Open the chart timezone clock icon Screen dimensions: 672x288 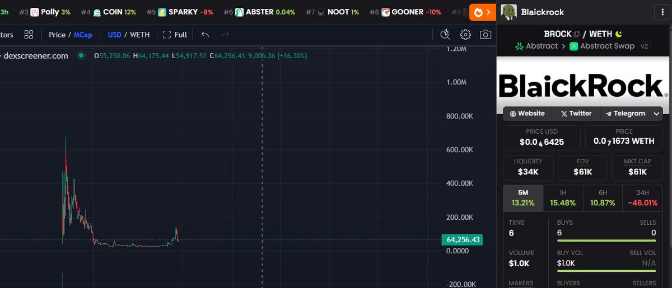(445, 35)
